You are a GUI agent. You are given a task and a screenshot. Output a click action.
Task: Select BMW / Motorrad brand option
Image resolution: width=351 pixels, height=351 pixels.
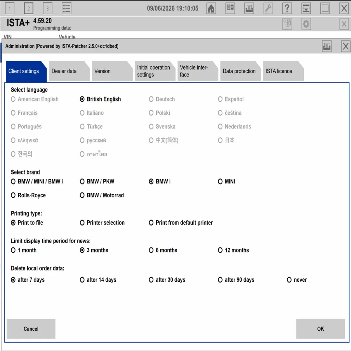pos(102,195)
